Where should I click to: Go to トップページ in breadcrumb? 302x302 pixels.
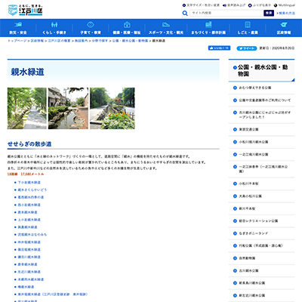17,41
